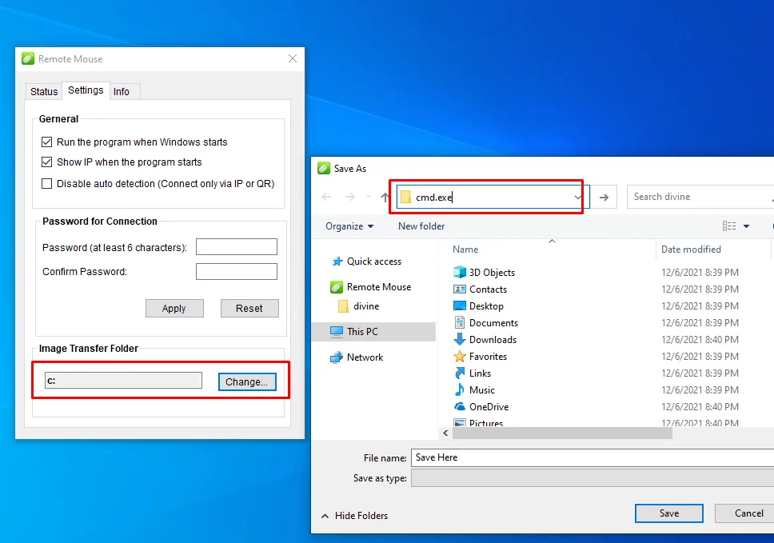
Task: Click the Quick access star icon
Action: pyautogui.click(x=337, y=262)
